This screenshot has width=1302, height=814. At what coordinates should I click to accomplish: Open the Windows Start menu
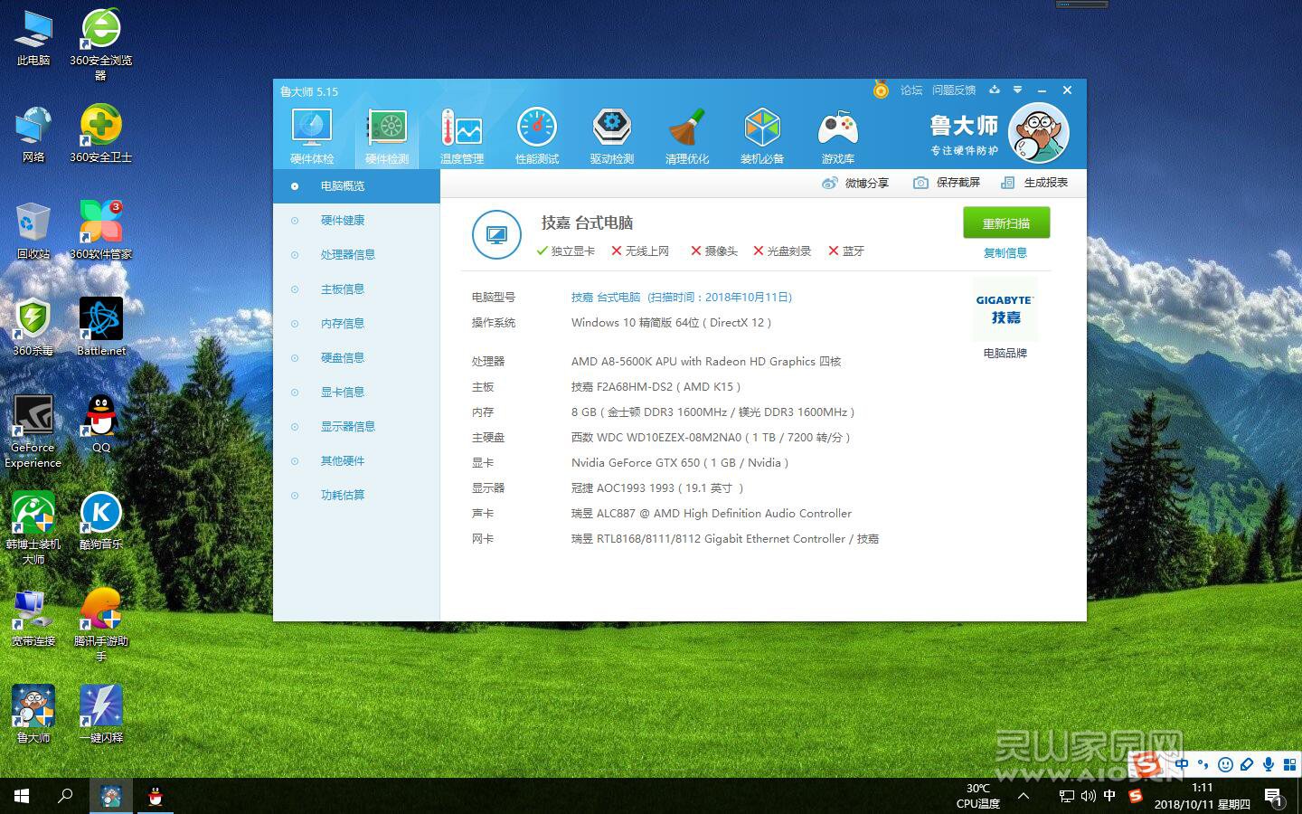pos(22,796)
